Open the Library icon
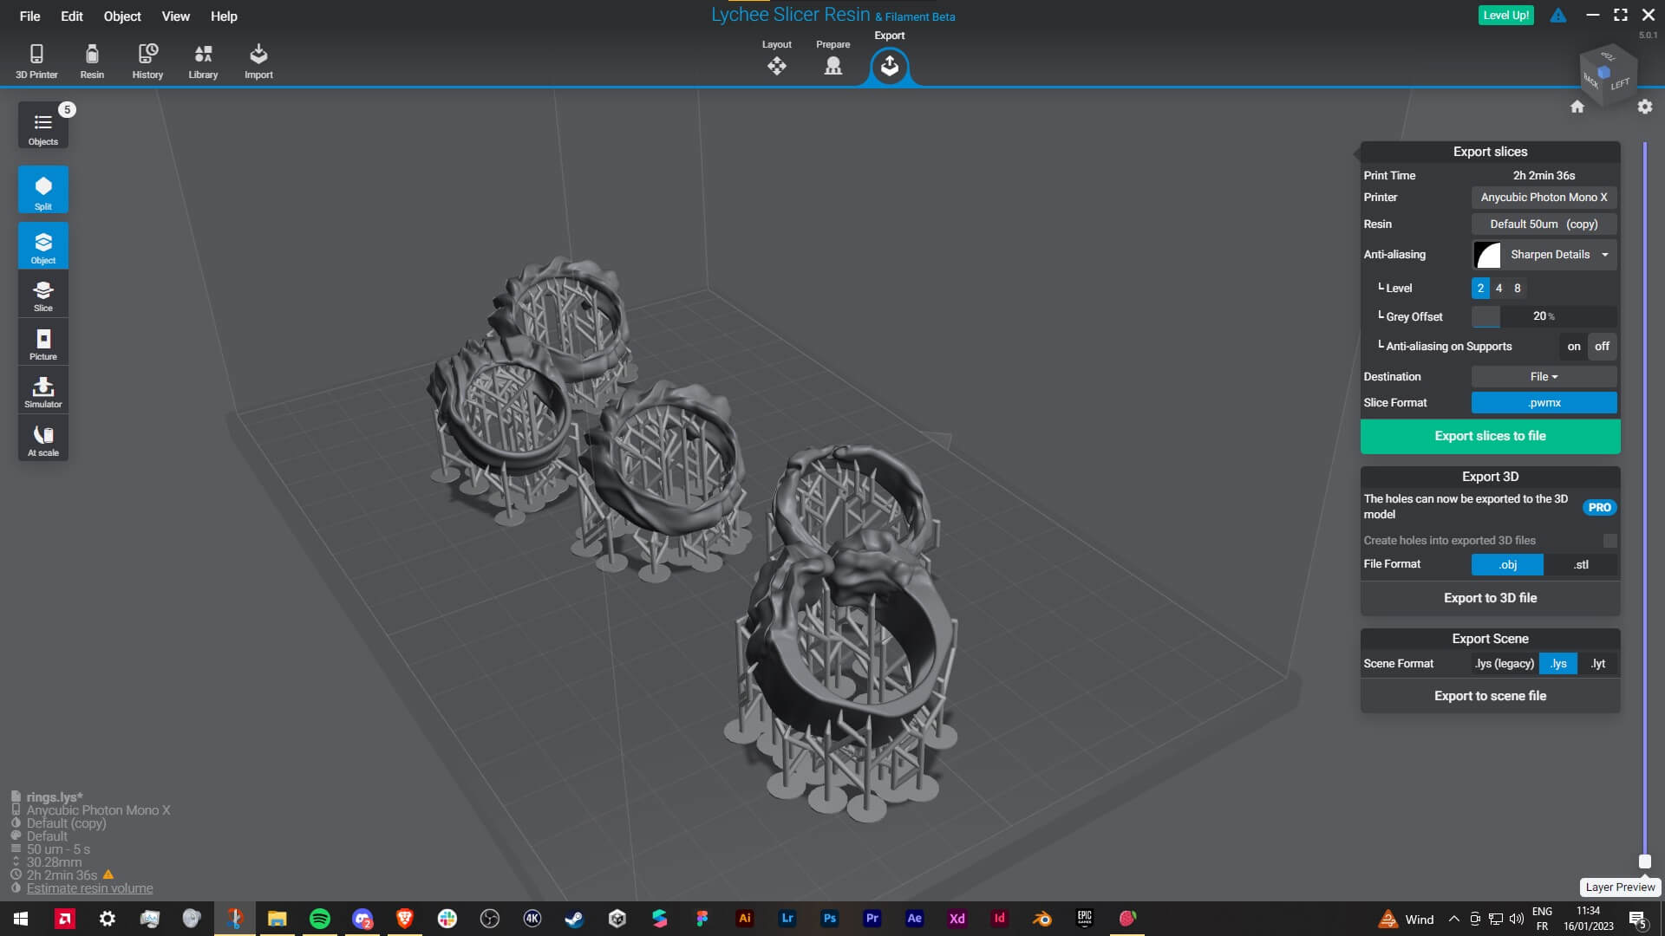The image size is (1665, 936). click(x=203, y=61)
